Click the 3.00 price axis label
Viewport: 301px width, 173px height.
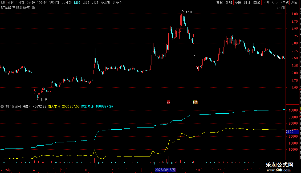pyautogui.click(x=294, y=43)
